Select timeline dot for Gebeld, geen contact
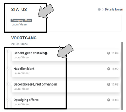Viewport: 126px width, 112px height. (7, 51)
